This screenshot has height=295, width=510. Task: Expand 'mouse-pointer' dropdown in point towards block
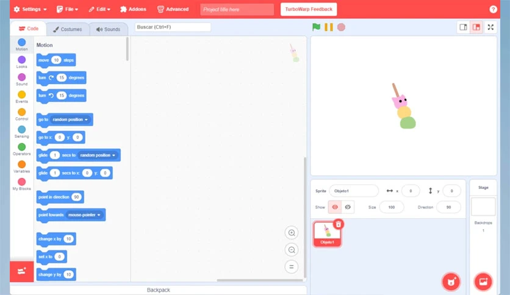pos(84,215)
